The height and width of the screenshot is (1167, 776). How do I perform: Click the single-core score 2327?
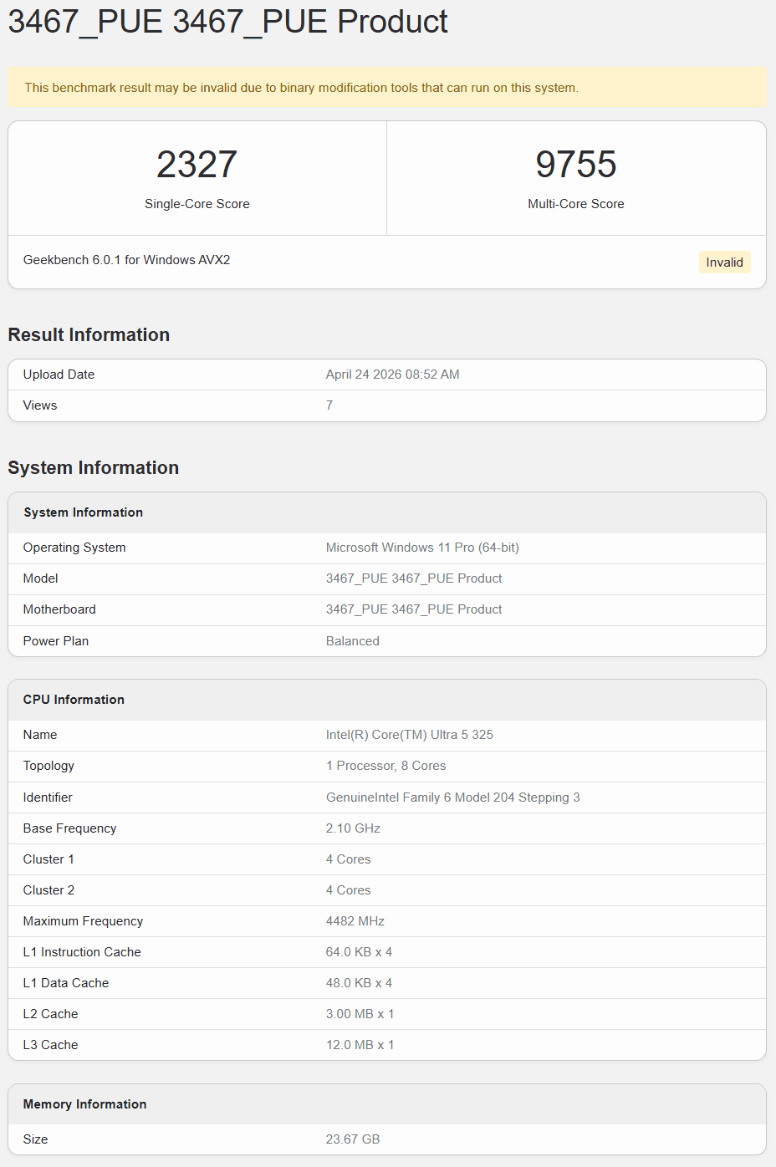click(x=197, y=165)
